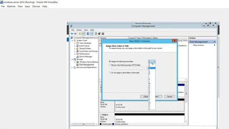Click the Event Viewer icon in tree

point(78,46)
